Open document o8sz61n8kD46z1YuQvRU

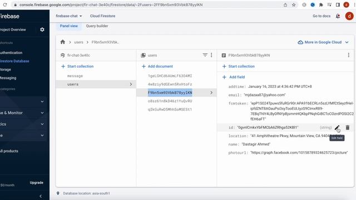[170, 101]
